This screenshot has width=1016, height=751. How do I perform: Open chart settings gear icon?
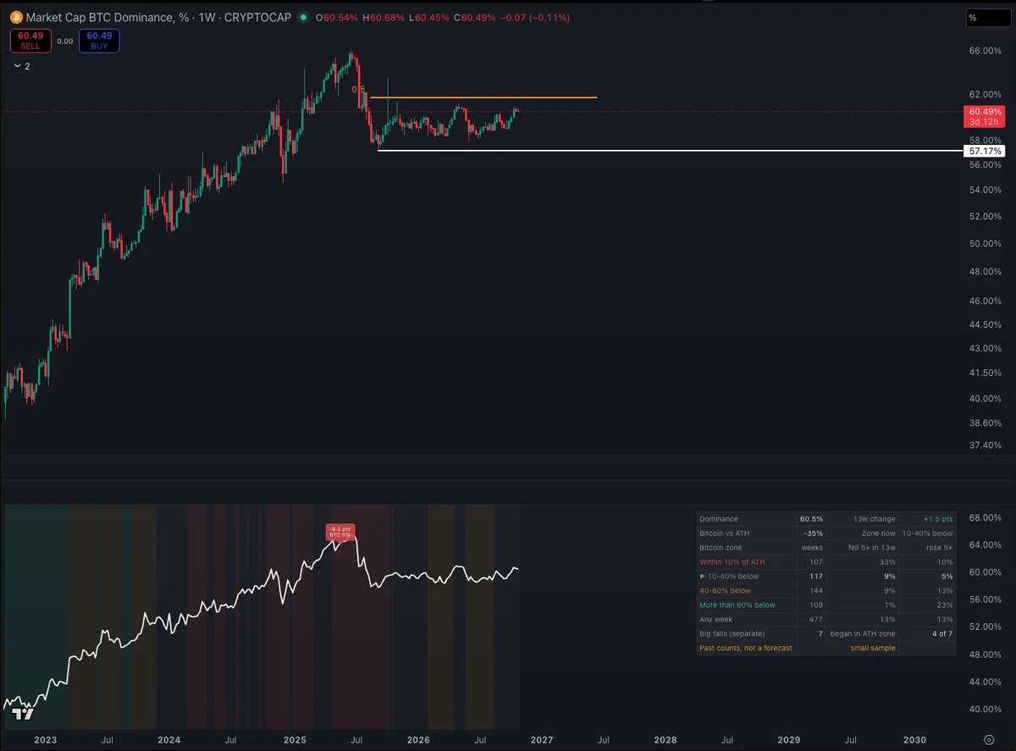tap(988, 739)
